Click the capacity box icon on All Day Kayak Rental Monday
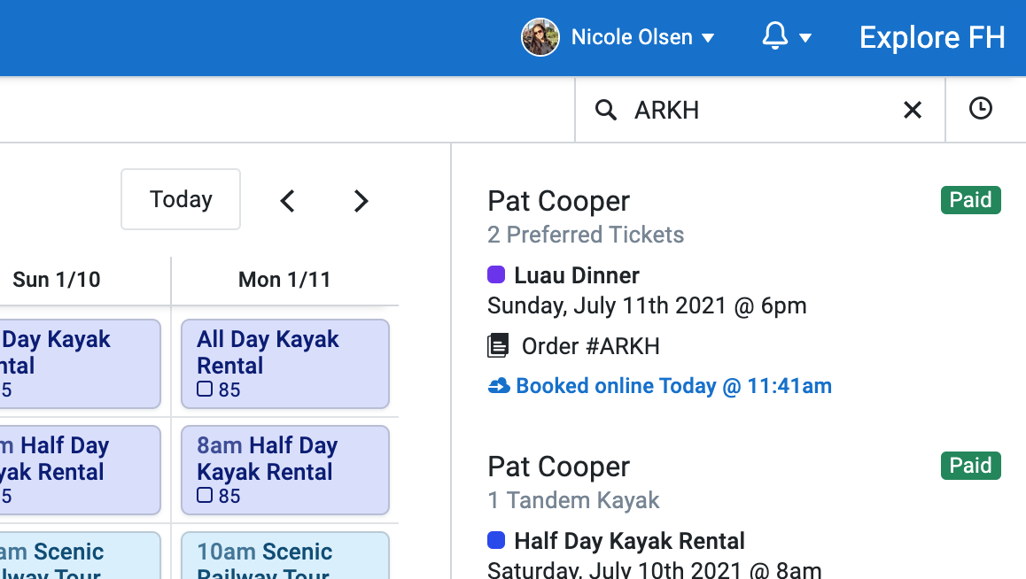Image resolution: width=1026 pixels, height=579 pixels. [x=205, y=389]
